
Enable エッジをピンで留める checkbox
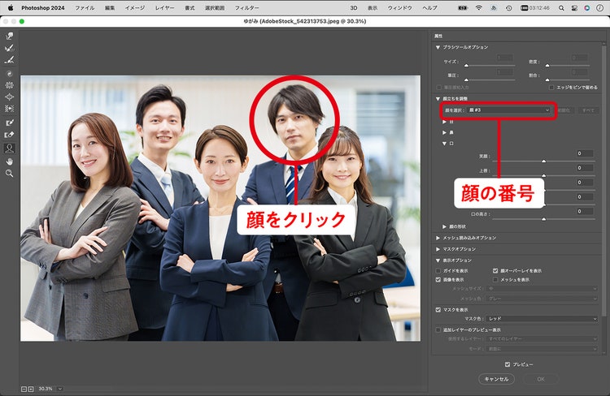click(551, 88)
